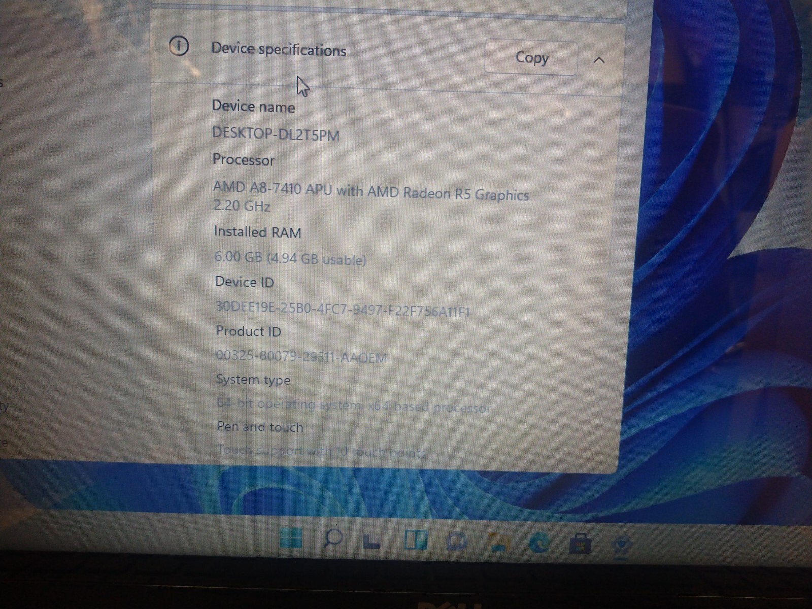Click the 64-bit operating system value
Screen dimensions: 812x609
point(354,406)
